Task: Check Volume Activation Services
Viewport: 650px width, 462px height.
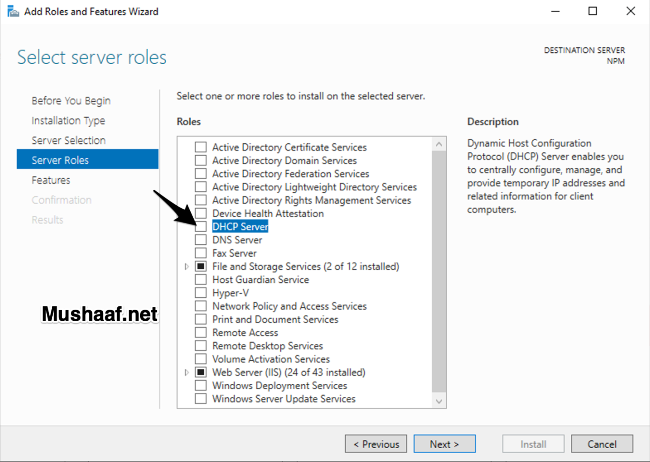Action: click(201, 358)
